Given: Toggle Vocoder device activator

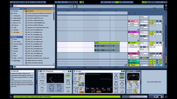Looking at the screenshot, I should [x=74, y=71].
